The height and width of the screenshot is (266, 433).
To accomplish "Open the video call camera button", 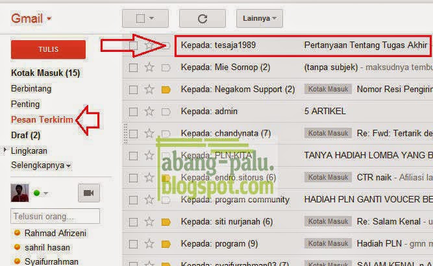I will (89, 193).
